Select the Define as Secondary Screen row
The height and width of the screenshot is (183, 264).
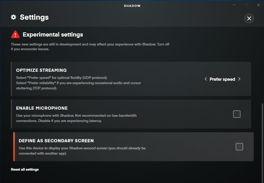pos(133,147)
